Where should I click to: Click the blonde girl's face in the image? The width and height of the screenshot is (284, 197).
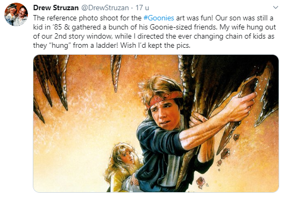(x=127, y=156)
